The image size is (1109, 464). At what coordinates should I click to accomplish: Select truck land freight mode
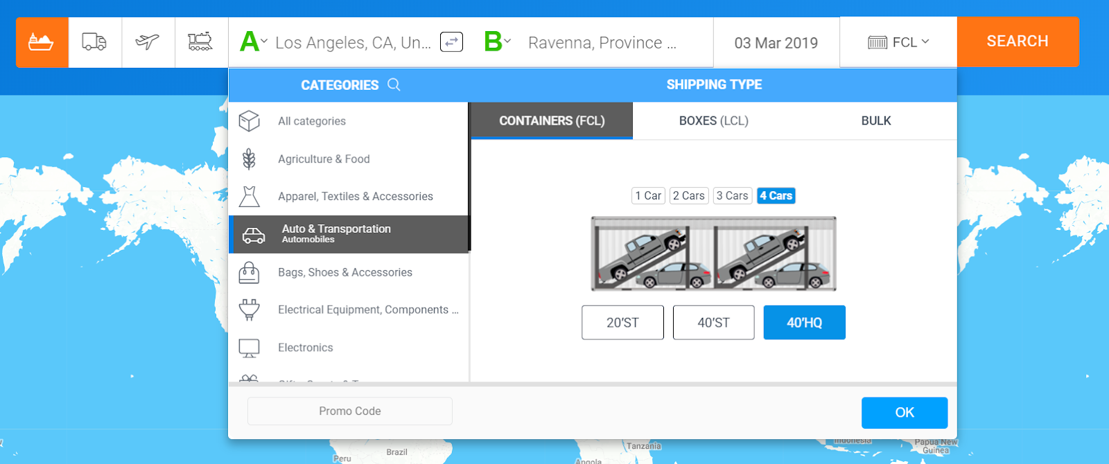(94, 42)
